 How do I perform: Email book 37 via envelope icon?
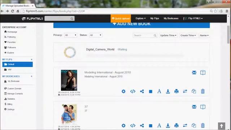(x=194, y=107)
